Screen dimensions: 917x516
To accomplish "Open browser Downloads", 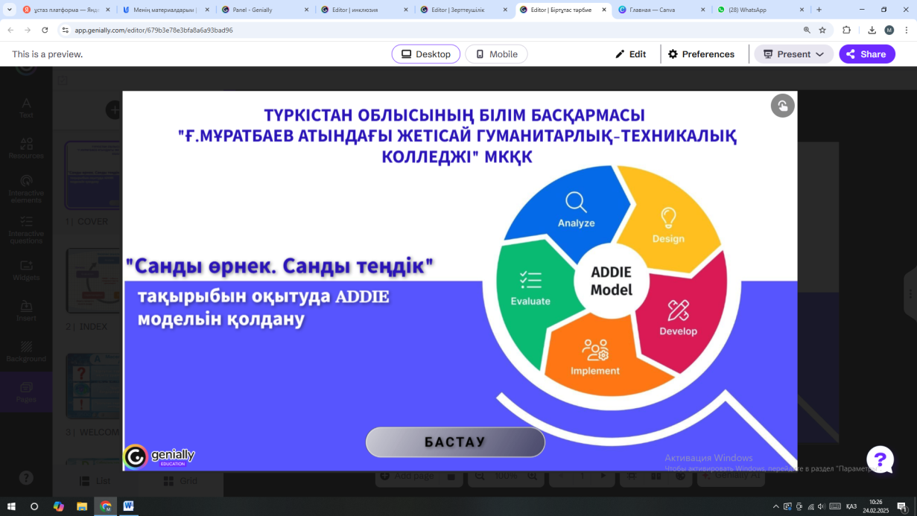I will tap(872, 30).
